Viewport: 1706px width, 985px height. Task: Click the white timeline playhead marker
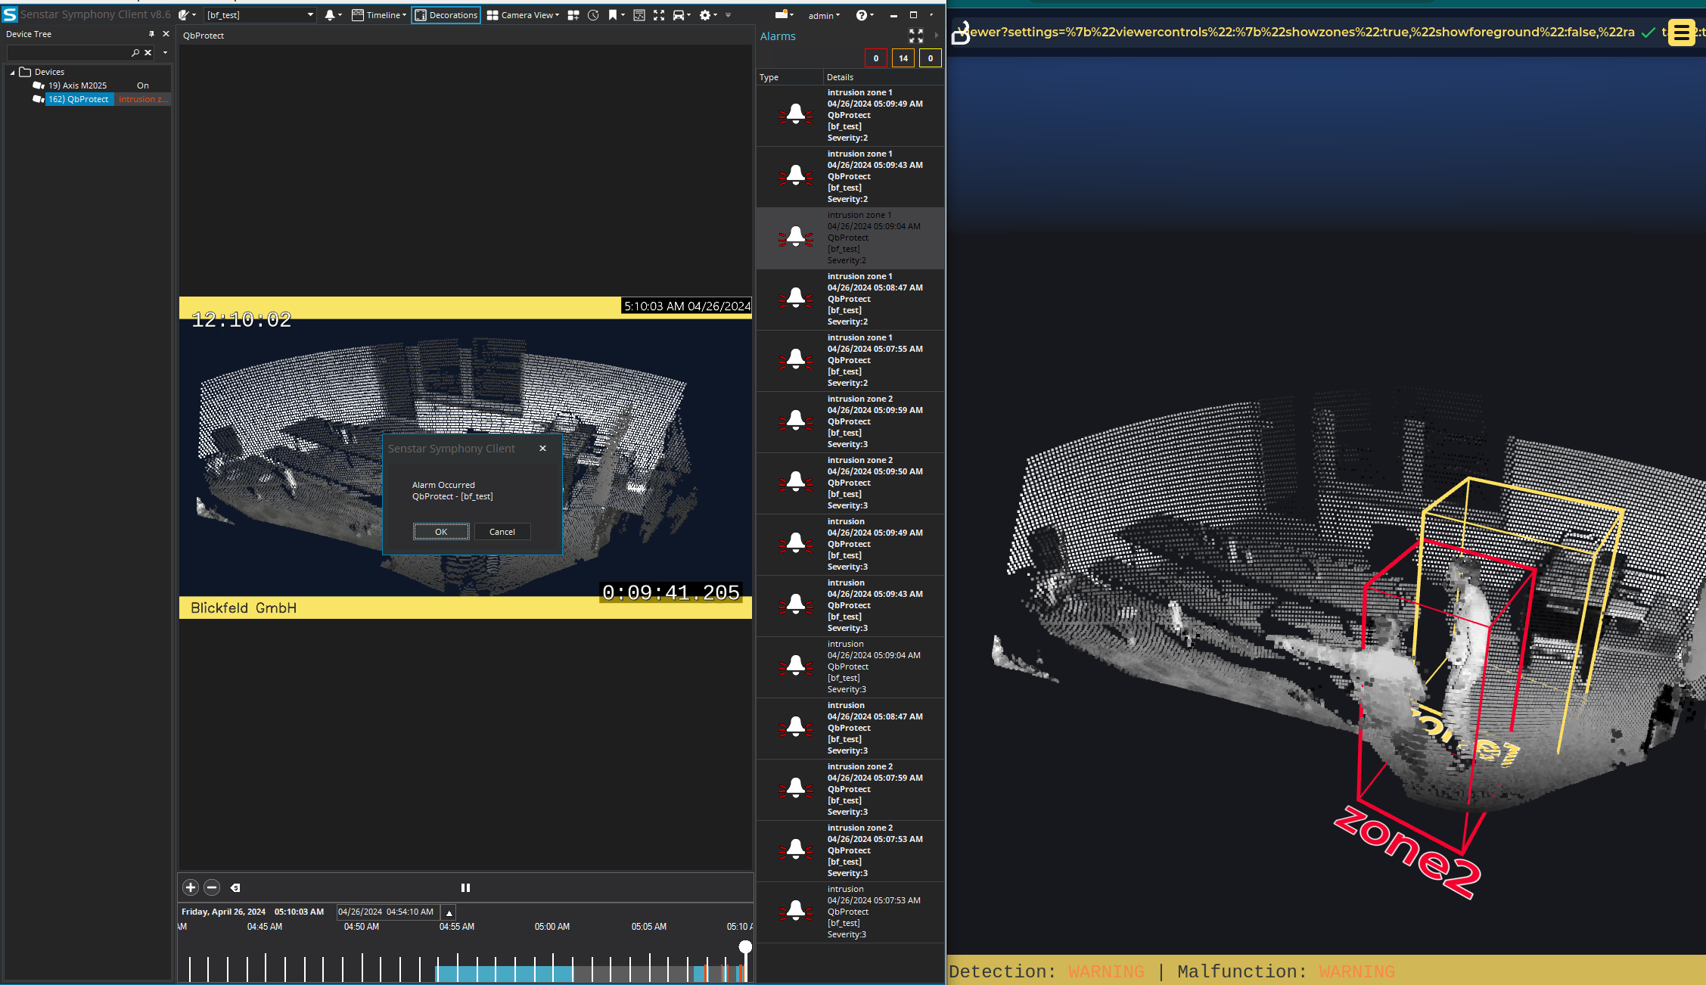tap(745, 947)
